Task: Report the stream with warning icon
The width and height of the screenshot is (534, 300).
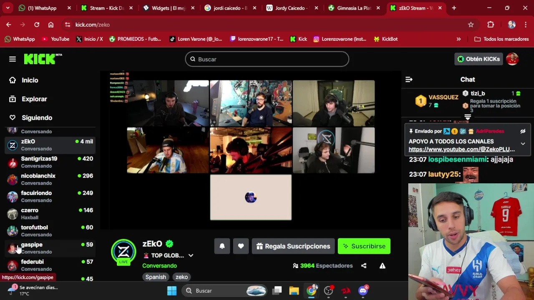Action: pos(382,266)
